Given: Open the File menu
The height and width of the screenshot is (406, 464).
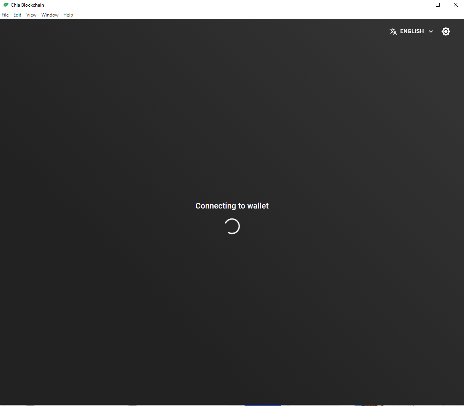Looking at the screenshot, I should point(5,15).
